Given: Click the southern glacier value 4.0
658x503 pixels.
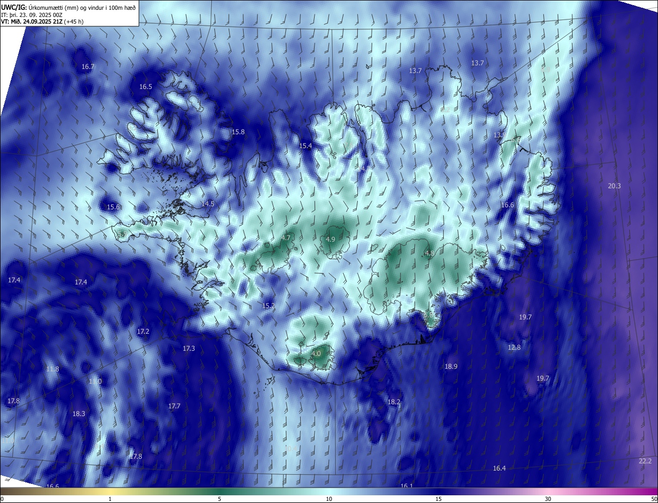Looking at the screenshot, I should pyautogui.click(x=316, y=353).
